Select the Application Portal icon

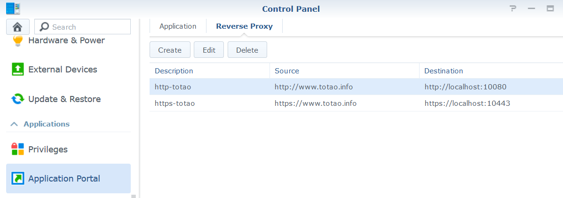17,179
